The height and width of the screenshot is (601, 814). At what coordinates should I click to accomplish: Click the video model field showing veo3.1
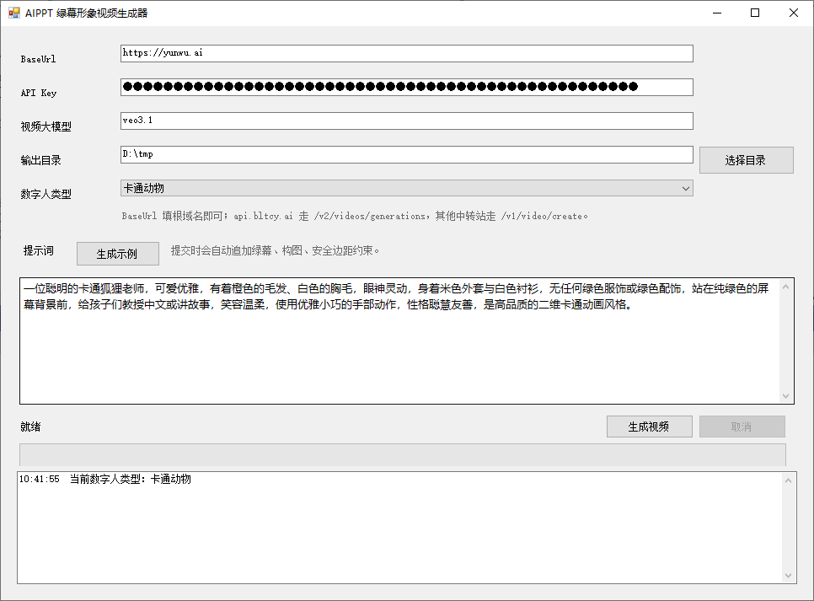(x=406, y=121)
